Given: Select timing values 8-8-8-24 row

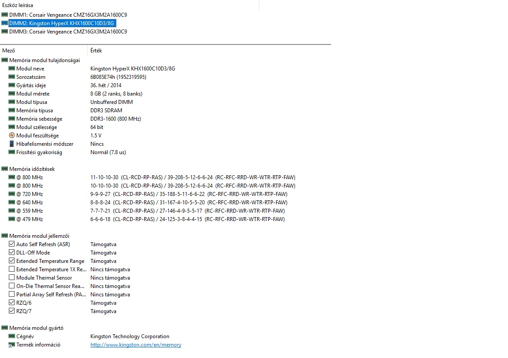Looking at the screenshot, I should pyautogui.click(x=189, y=203).
